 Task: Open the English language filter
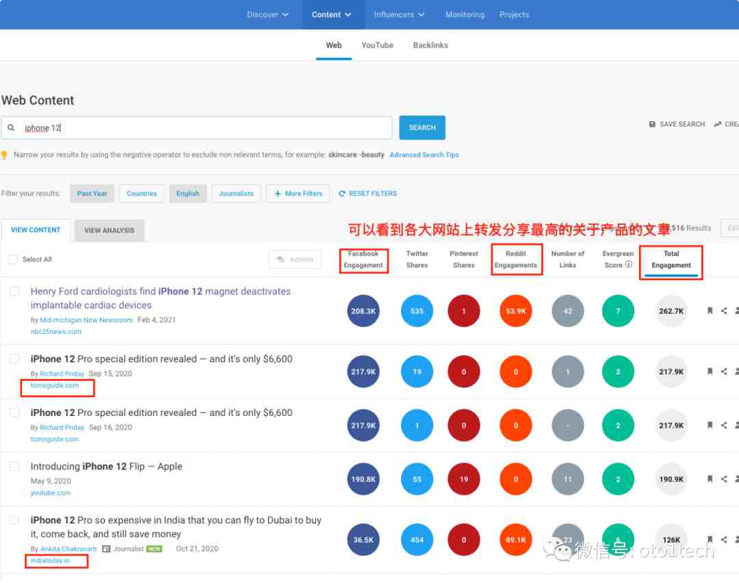coord(187,193)
